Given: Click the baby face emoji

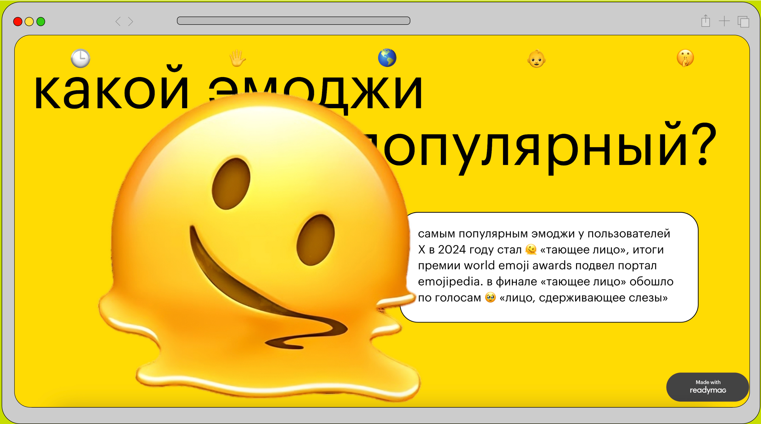Looking at the screenshot, I should (536, 59).
